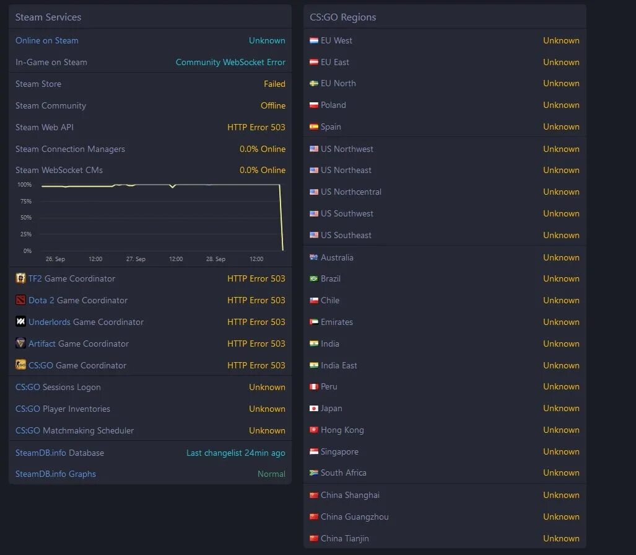Open the CS:GO Player Inventories link

28,409
